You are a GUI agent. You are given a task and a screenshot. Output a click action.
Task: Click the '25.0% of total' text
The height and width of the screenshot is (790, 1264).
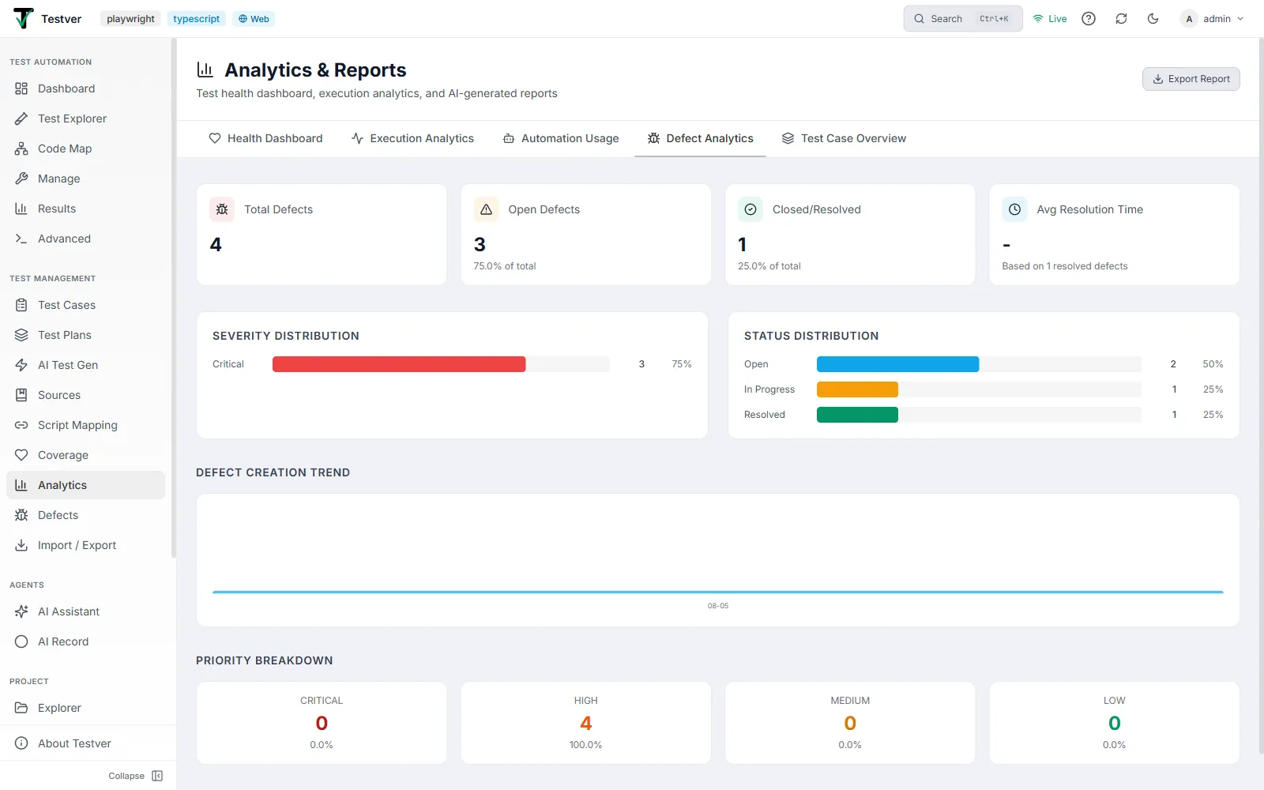point(769,266)
